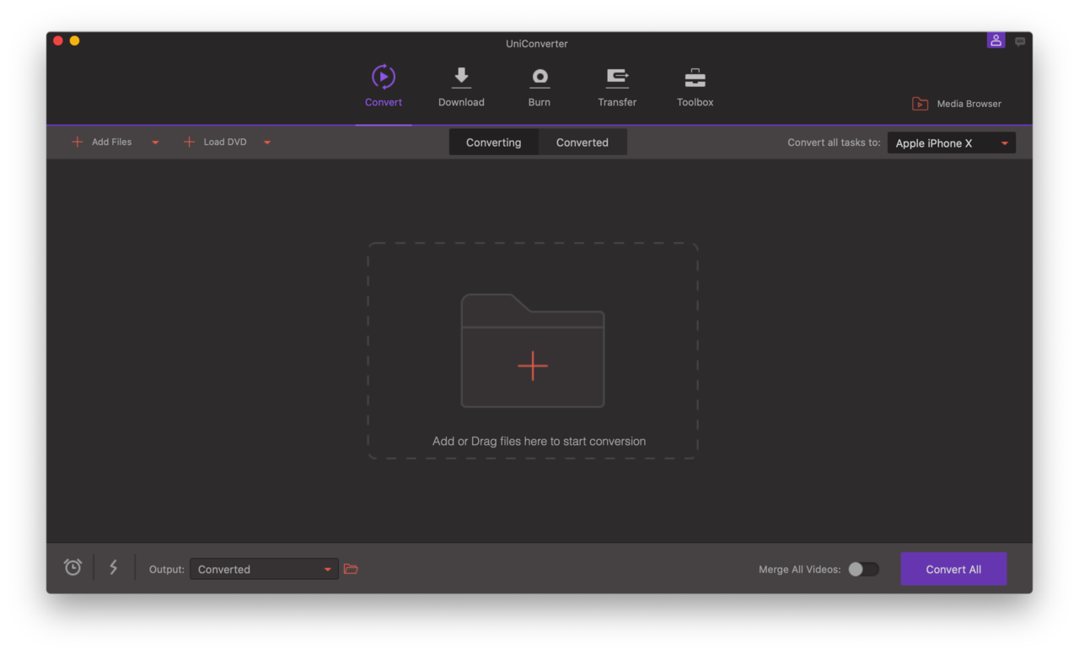The height and width of the screenshot is (655, 1079).
Task: Toggle the Merge All Videos switch
Action: (863, 569)
